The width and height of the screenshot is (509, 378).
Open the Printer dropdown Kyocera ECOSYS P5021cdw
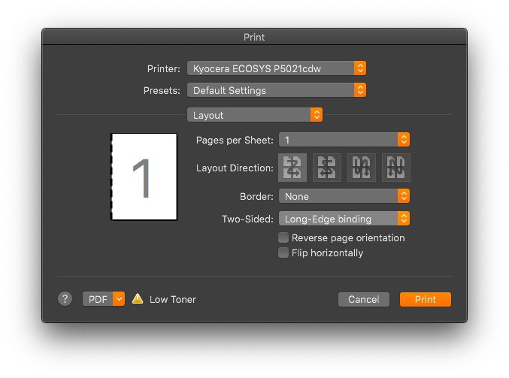click(277, 68)
